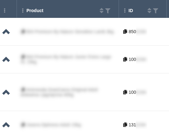Open Product column filter

108,11
